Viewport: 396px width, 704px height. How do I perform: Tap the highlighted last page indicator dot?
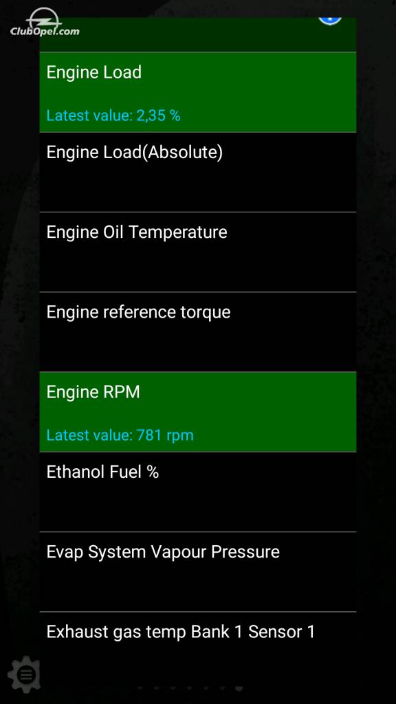[239, 687]
